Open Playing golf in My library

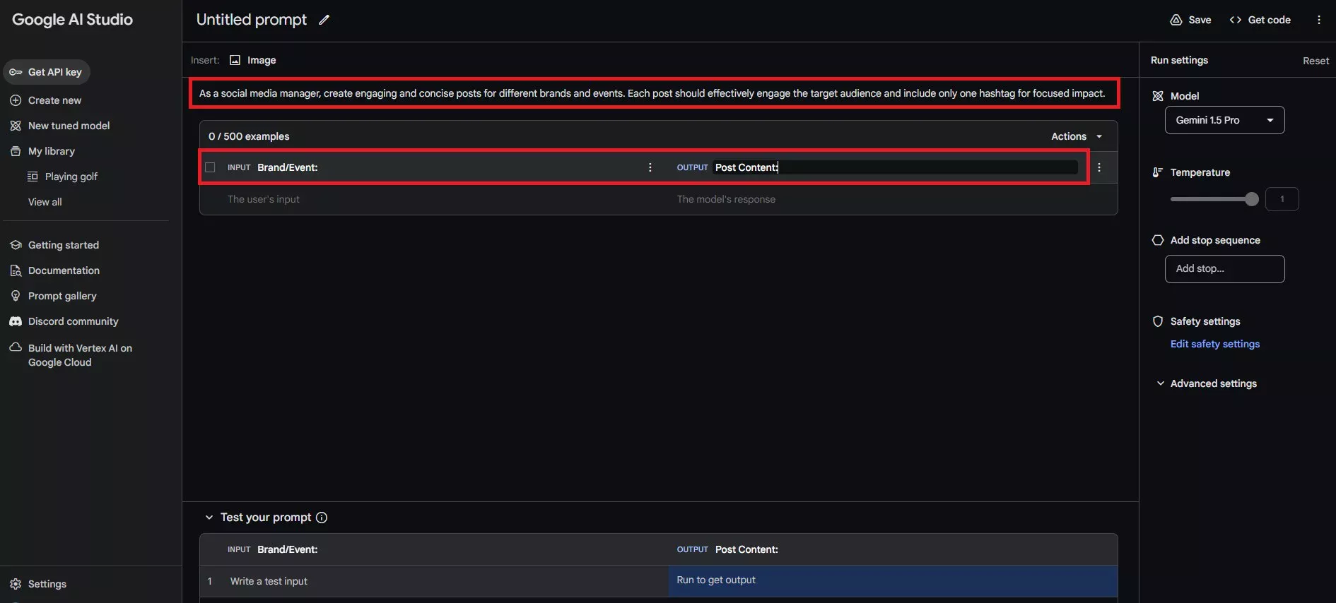pyautogui.click(x=71, y=177)
